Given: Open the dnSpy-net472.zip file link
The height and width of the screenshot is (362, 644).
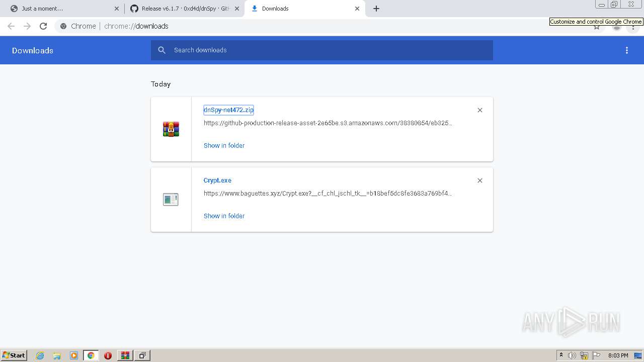Looking at the screenshot, I should [228, 110].
